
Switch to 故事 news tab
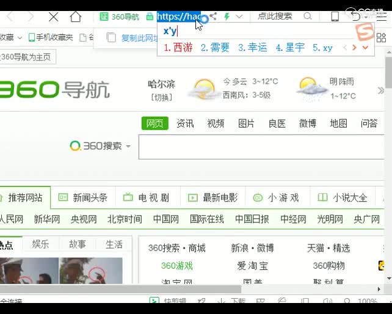(78, 244)
